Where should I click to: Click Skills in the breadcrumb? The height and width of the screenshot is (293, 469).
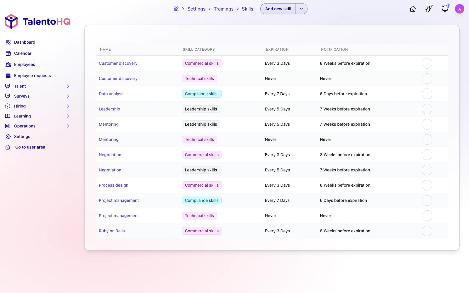coord(247,9)
